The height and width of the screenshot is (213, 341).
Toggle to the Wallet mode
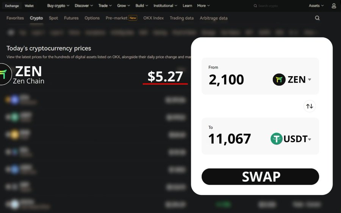click(x=29, y=6)
